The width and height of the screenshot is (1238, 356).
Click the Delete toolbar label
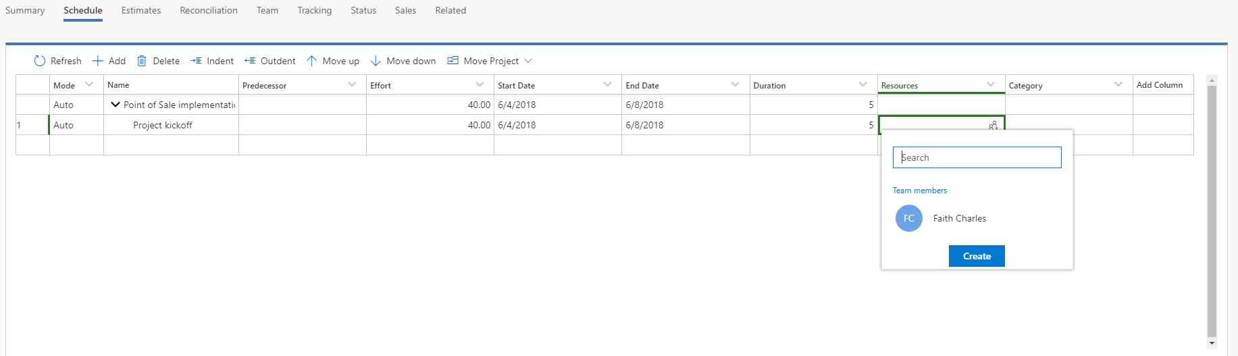tap(166, 61)
